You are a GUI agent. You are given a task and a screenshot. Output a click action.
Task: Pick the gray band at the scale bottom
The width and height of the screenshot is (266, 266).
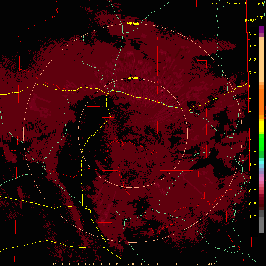point(261,226)
